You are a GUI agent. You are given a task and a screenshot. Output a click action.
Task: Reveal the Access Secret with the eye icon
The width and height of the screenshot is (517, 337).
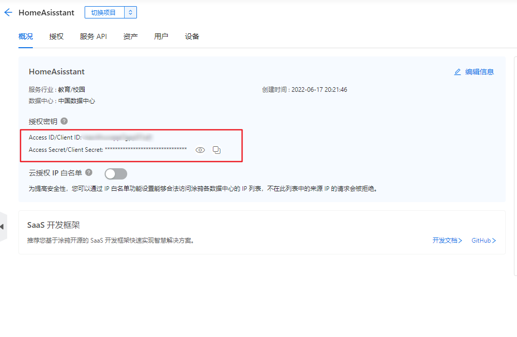click(x=200, y=150)
